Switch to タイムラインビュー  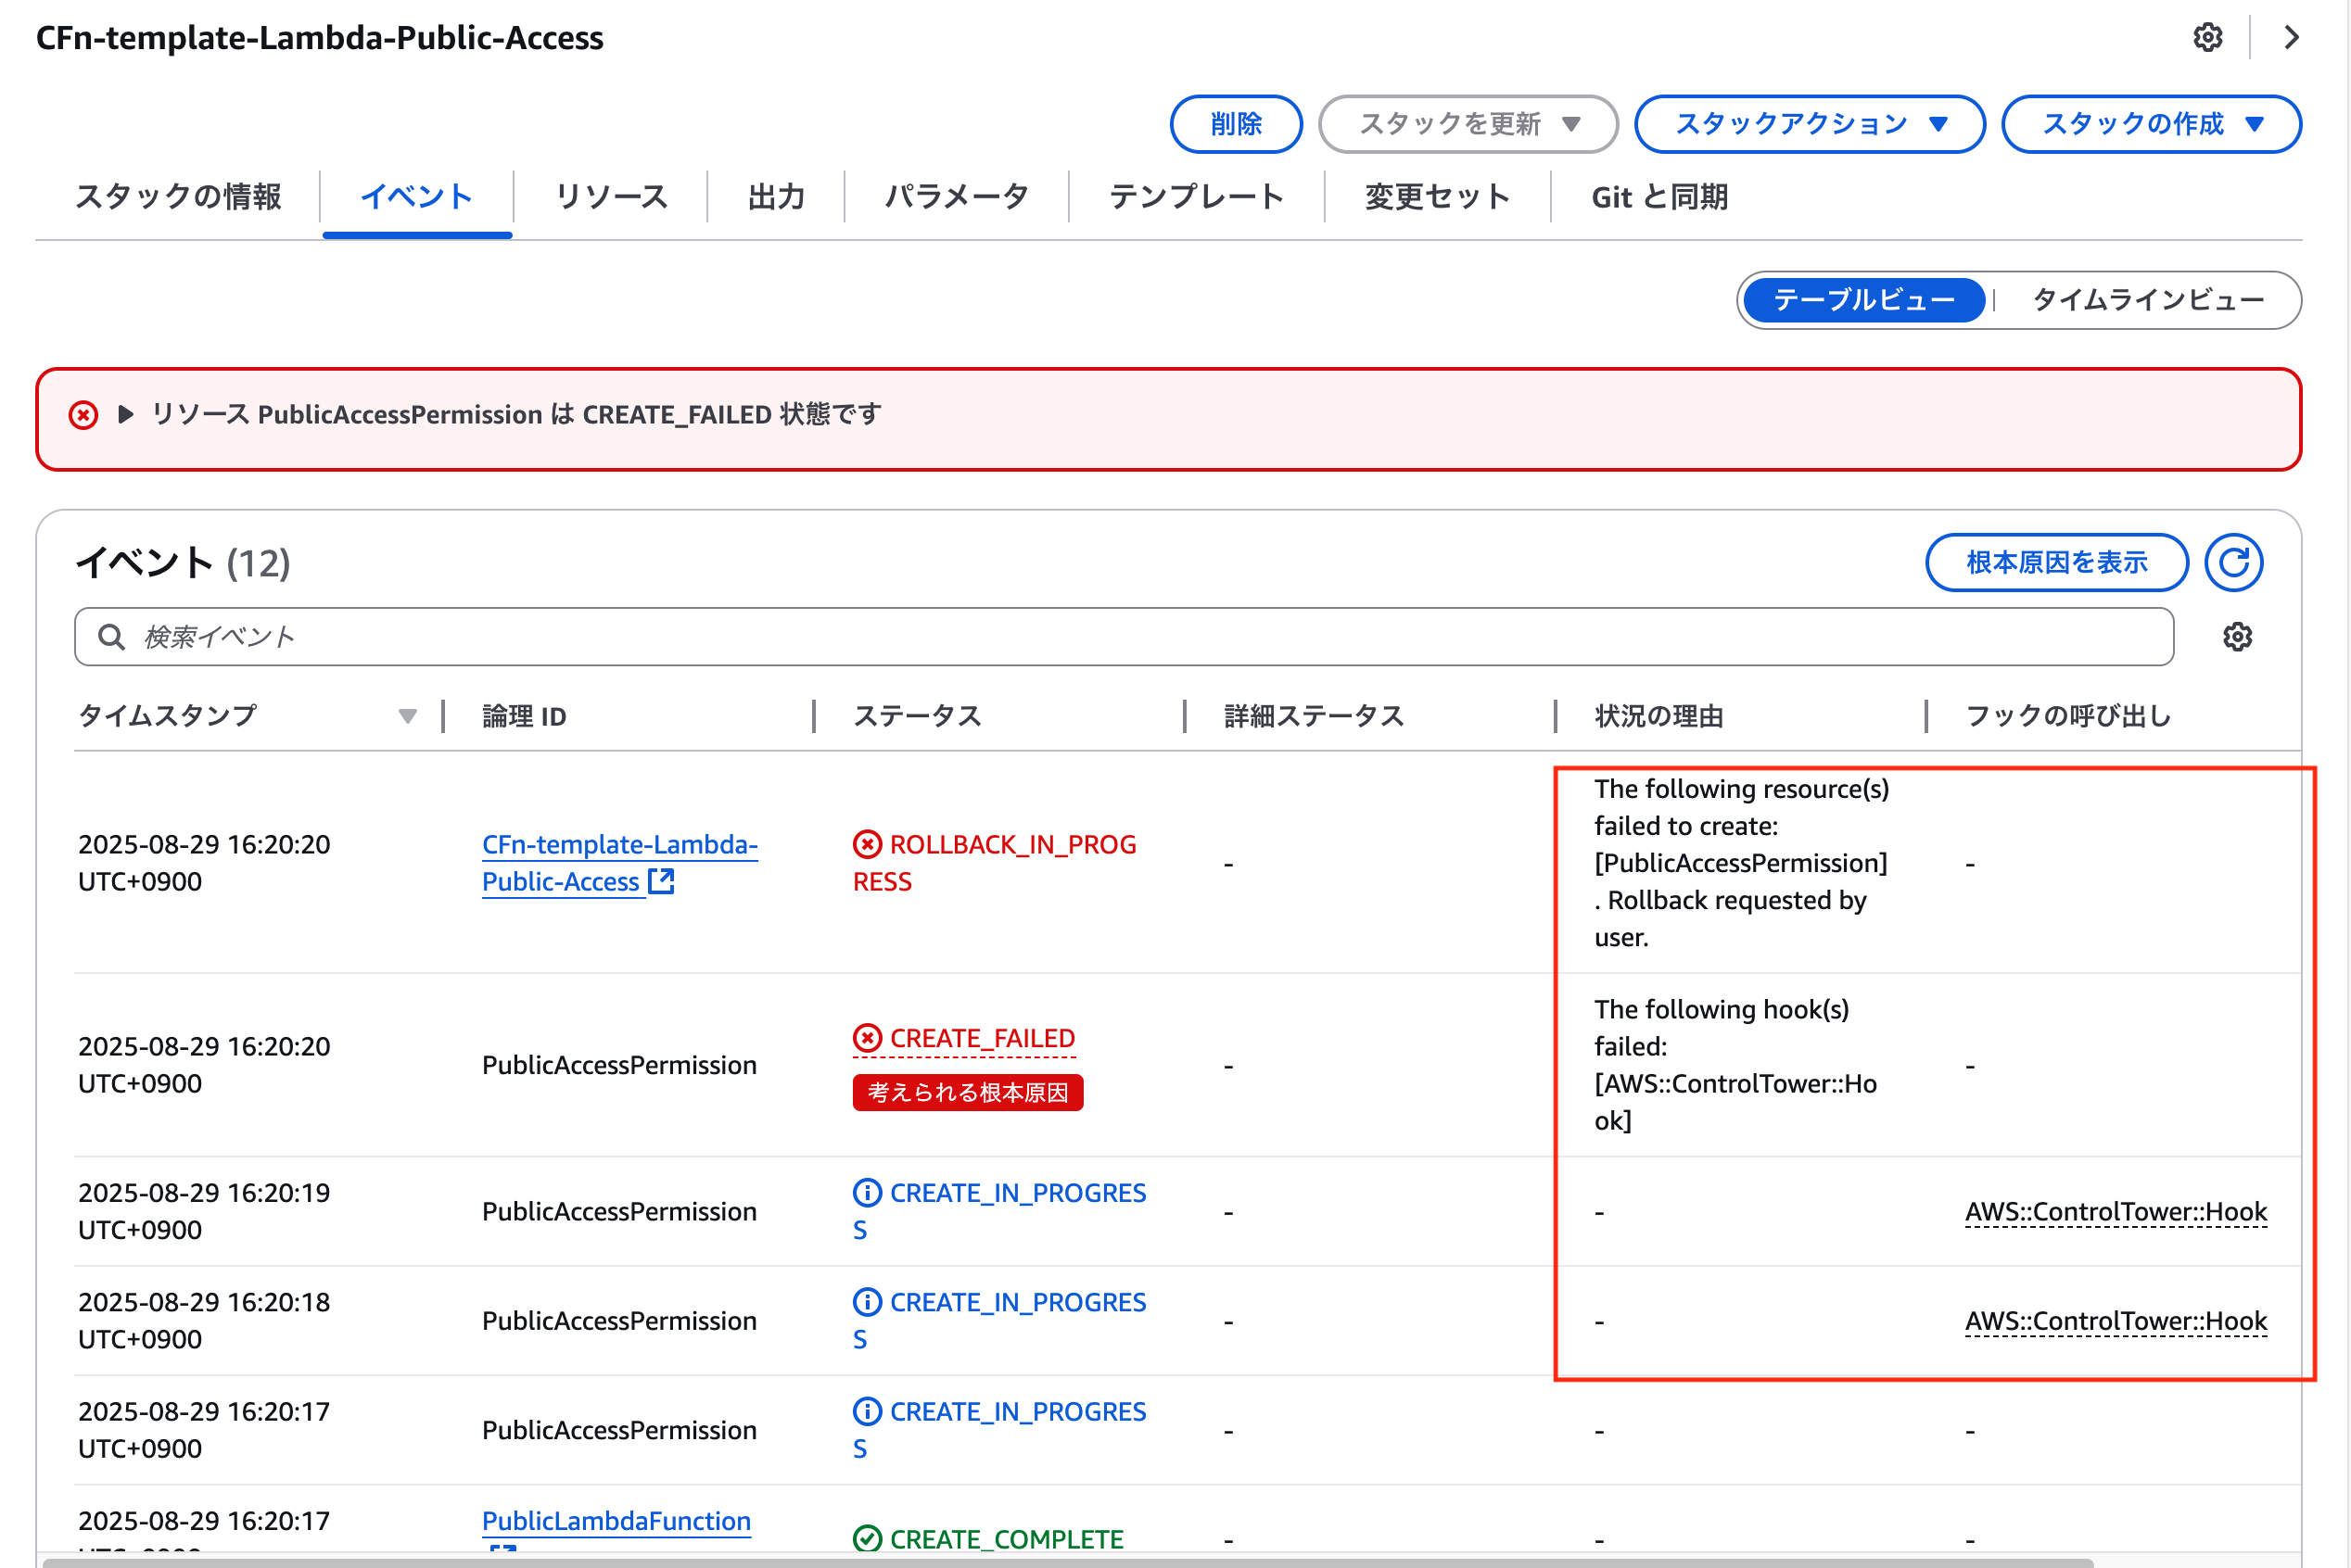[2148, 300]
